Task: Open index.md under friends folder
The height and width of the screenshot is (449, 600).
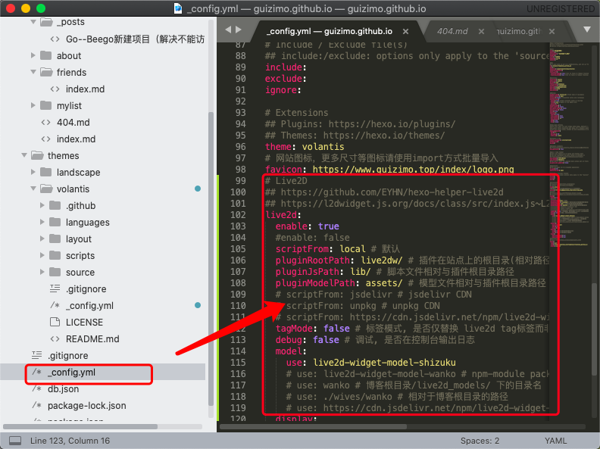Action: [x=85, y=89]
